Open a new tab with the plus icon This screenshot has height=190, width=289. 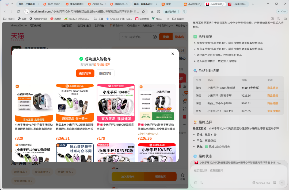pyautogui.click(x=253, y=4)
